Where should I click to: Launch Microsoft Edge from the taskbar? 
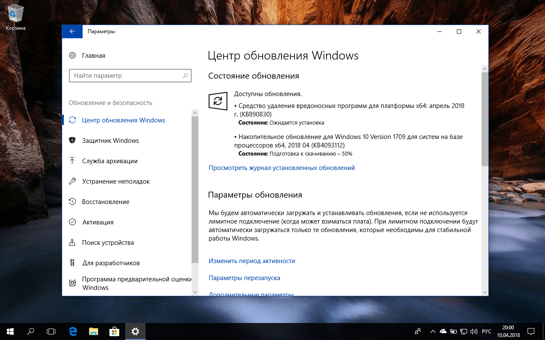[x=72, y=331]
